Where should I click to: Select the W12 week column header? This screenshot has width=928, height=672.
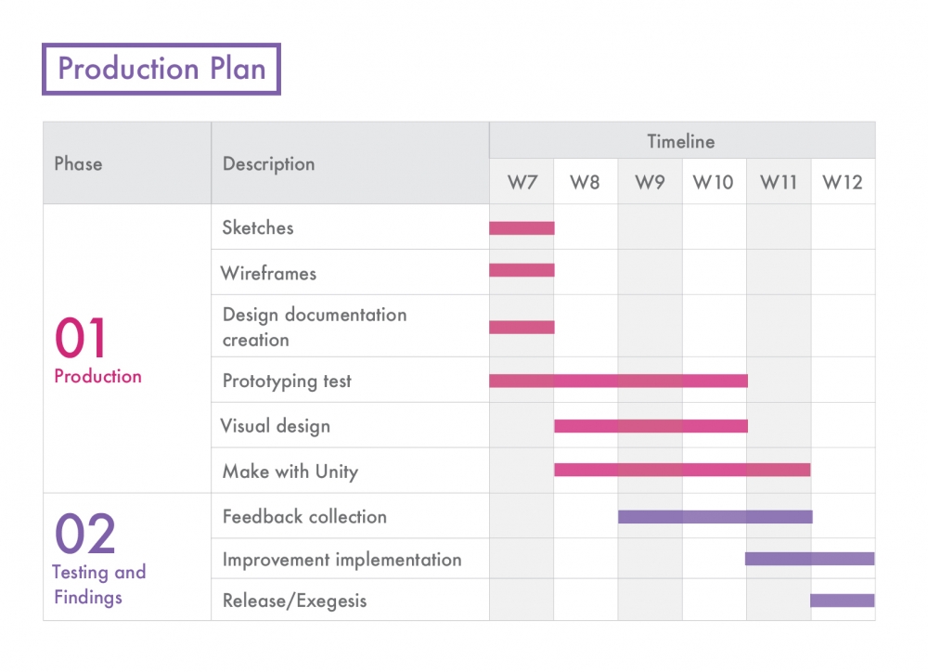843,183
